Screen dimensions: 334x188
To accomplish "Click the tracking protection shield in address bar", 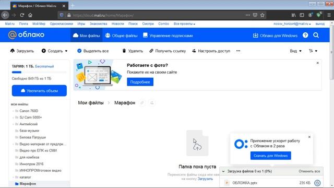I will (62, 15).
